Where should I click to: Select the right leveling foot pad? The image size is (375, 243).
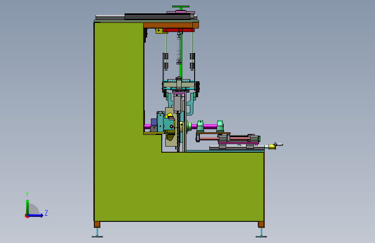click(261, 237)
